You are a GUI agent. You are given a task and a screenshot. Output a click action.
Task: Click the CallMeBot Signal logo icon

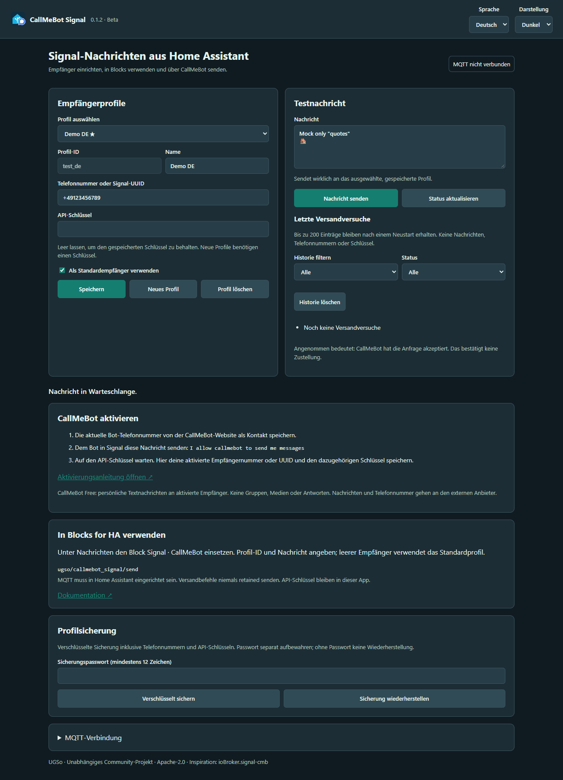click(19, 19)
